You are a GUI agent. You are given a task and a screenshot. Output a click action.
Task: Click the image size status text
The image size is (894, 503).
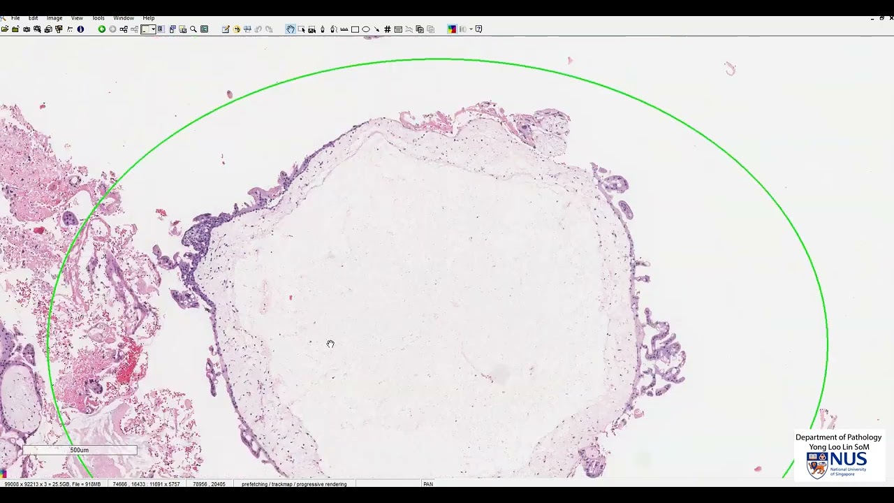52,484
